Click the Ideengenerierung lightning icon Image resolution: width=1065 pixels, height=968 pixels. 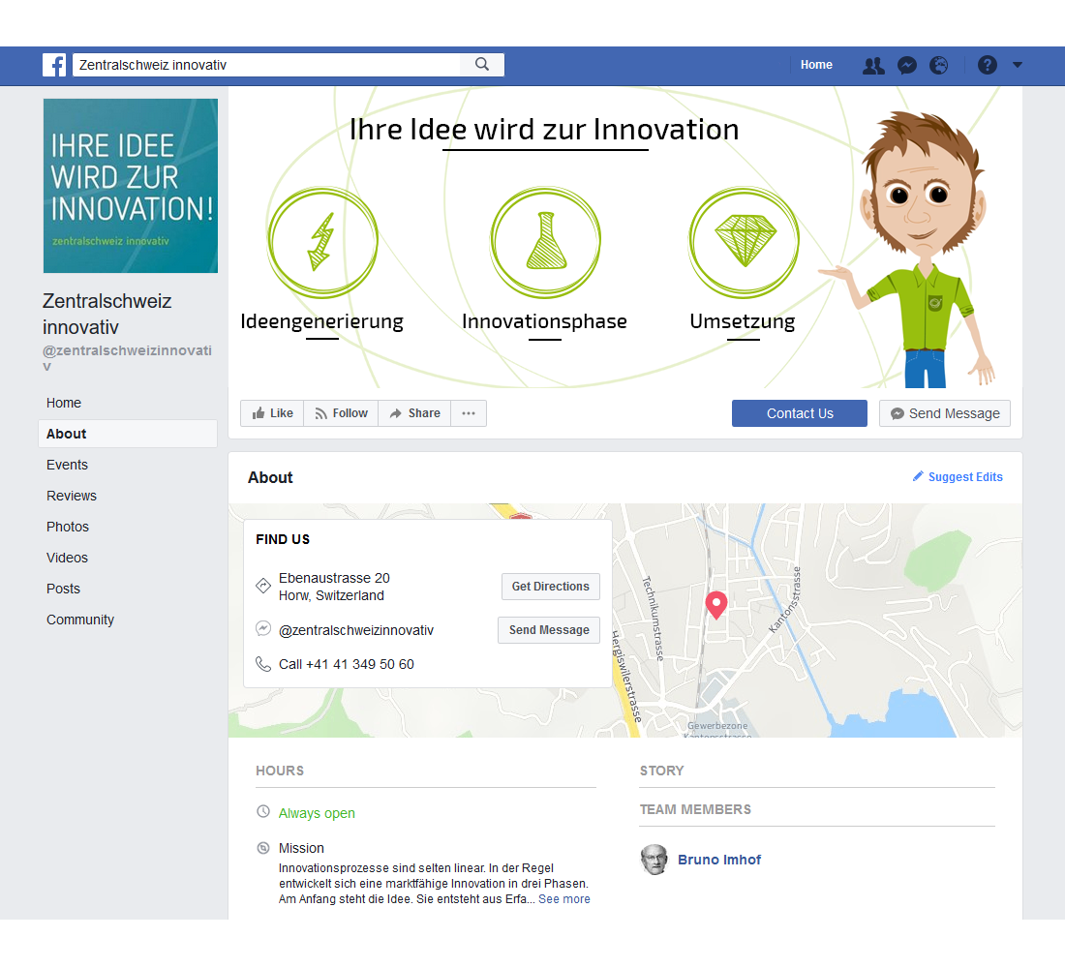click(x=322, y=243)
